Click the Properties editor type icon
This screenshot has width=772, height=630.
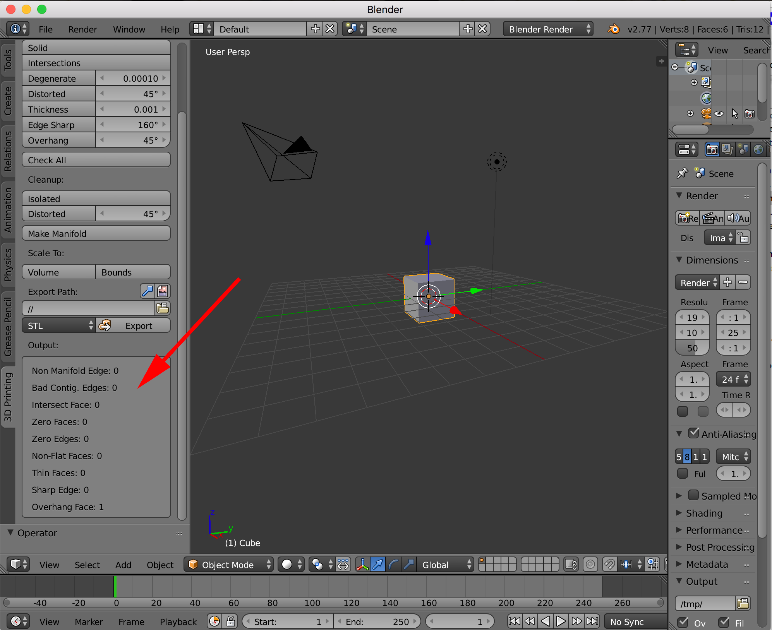point(687,149)
